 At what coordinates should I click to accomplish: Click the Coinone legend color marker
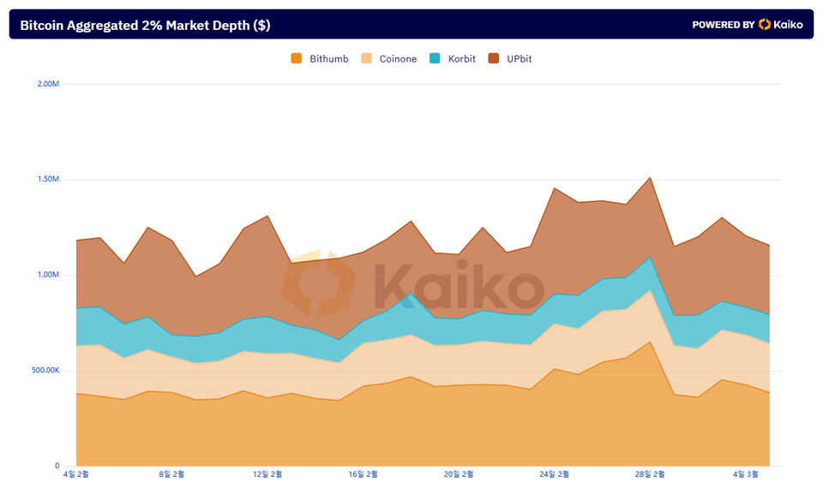(366, 59)
